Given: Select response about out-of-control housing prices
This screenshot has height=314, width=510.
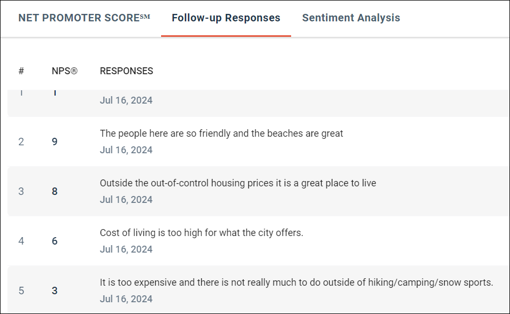Looking at the screenshot, I should point(238,183).
